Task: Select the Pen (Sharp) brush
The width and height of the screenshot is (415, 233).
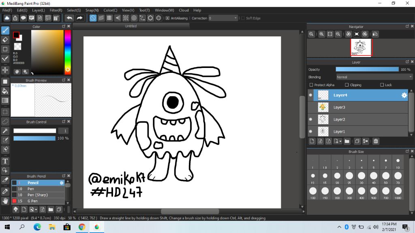Action: tap(38, 195)
